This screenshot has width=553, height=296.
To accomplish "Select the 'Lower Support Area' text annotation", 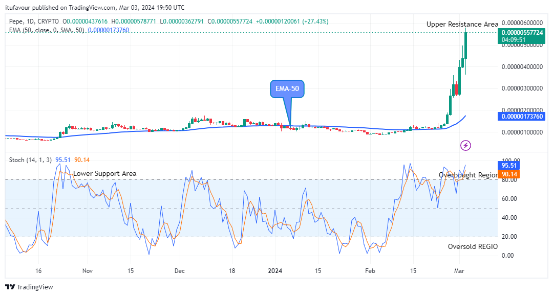I will 105,173.
